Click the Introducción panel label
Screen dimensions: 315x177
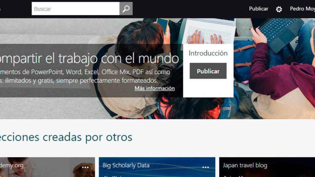point(208,53)
